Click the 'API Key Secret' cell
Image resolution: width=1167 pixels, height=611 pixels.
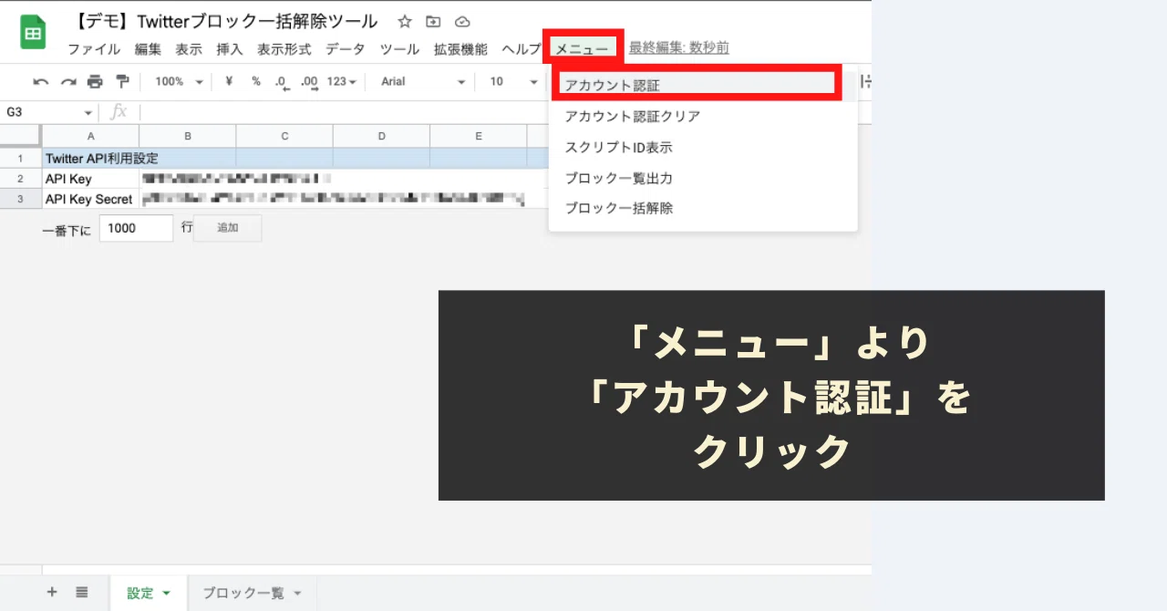pyautogui.click(x=91, y=199)
